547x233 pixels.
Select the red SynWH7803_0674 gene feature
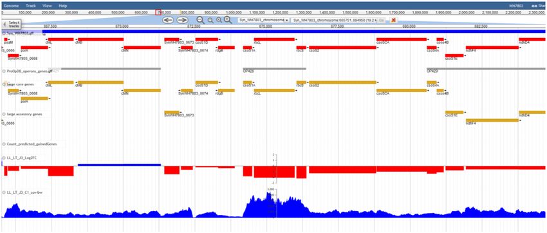pos(187,48)
